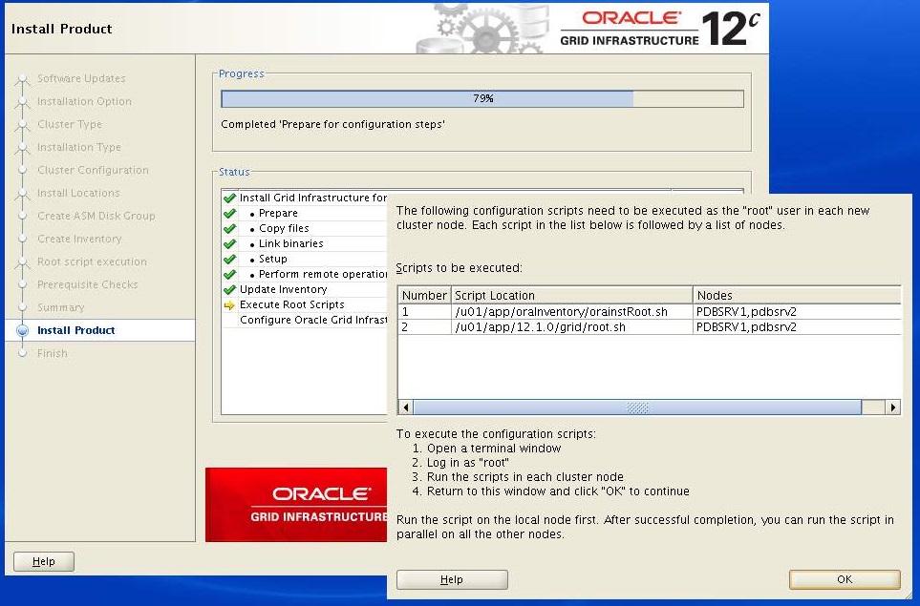Viewport: 920px width, 606px height.
Task: Click Install Locations step in sidebar
Action: coord(78,193)
